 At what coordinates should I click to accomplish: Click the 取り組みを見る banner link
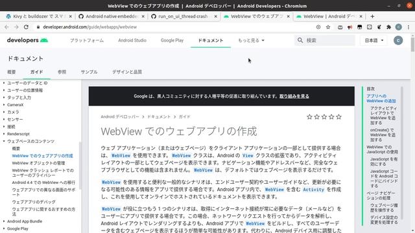[294, 96]
